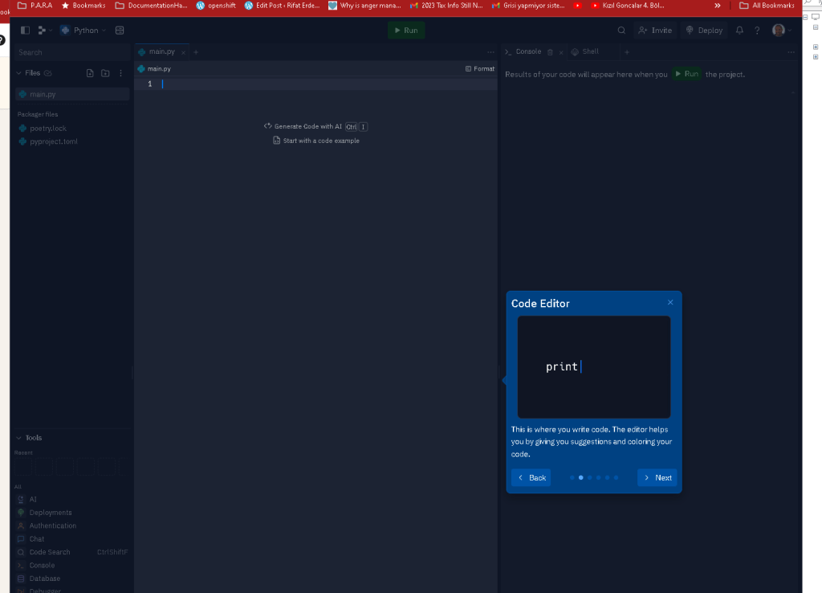The image size is (822, 593).
Task: Click the Format button
Action: pyautogui.click(x=480, y=69)
